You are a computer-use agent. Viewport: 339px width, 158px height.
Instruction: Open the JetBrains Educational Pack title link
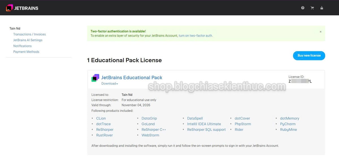(132, 77)
